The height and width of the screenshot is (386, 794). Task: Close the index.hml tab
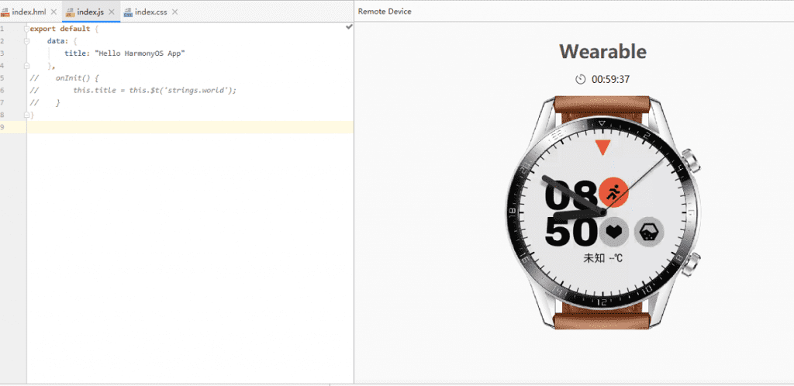[x=54, y=12]
